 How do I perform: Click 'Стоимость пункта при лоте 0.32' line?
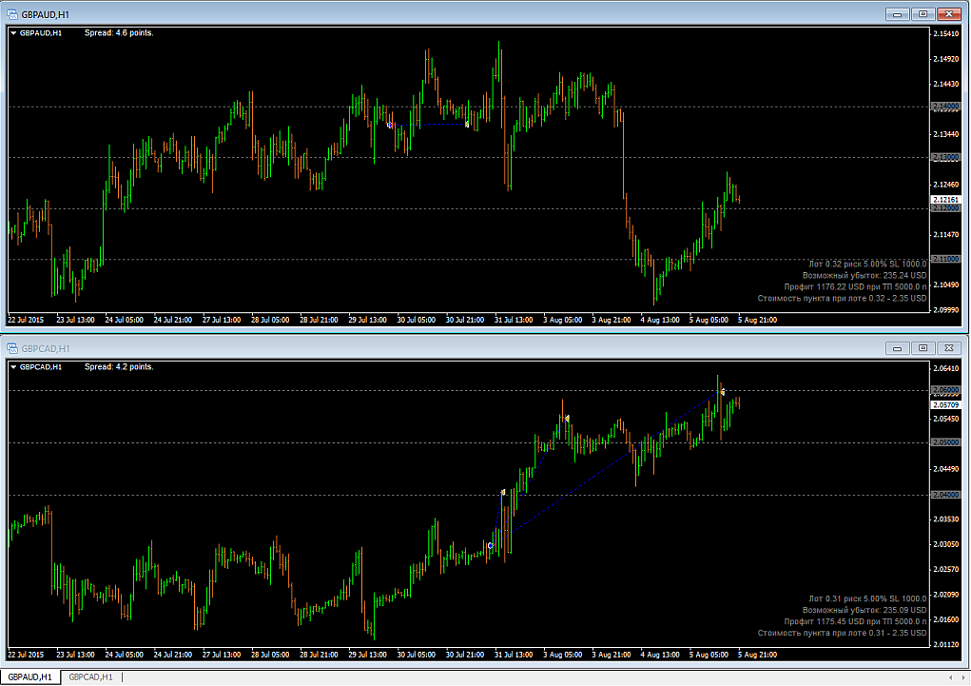coord(843,299)
